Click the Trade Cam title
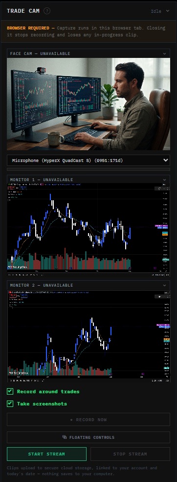Viewport: 177px width, 482px height. (23, 11)
